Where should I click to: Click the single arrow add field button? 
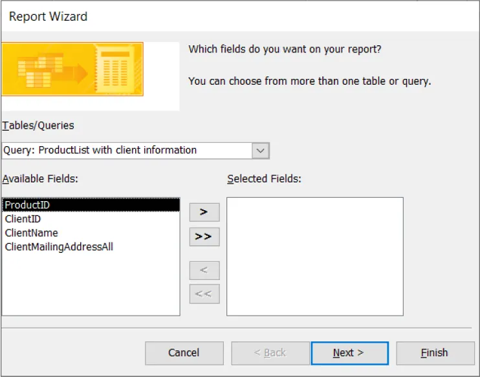[204, 212]
